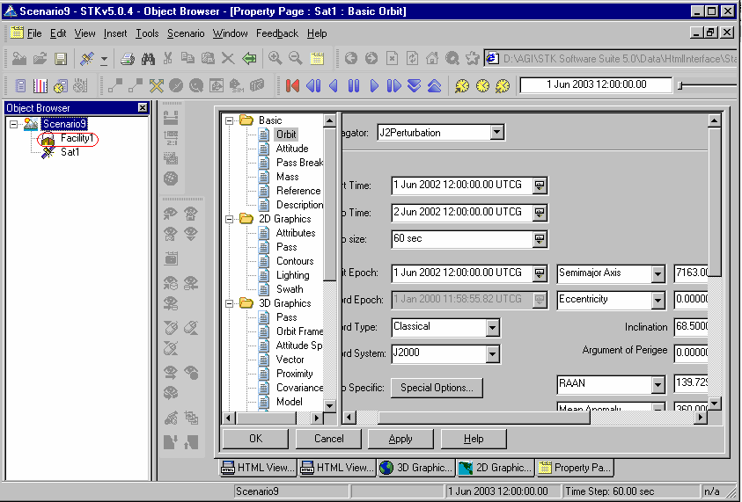This screenshot has width=742, height=502.
Task: Click the Zoom Out magnifier icon
Action: click(x=295, y=59)
